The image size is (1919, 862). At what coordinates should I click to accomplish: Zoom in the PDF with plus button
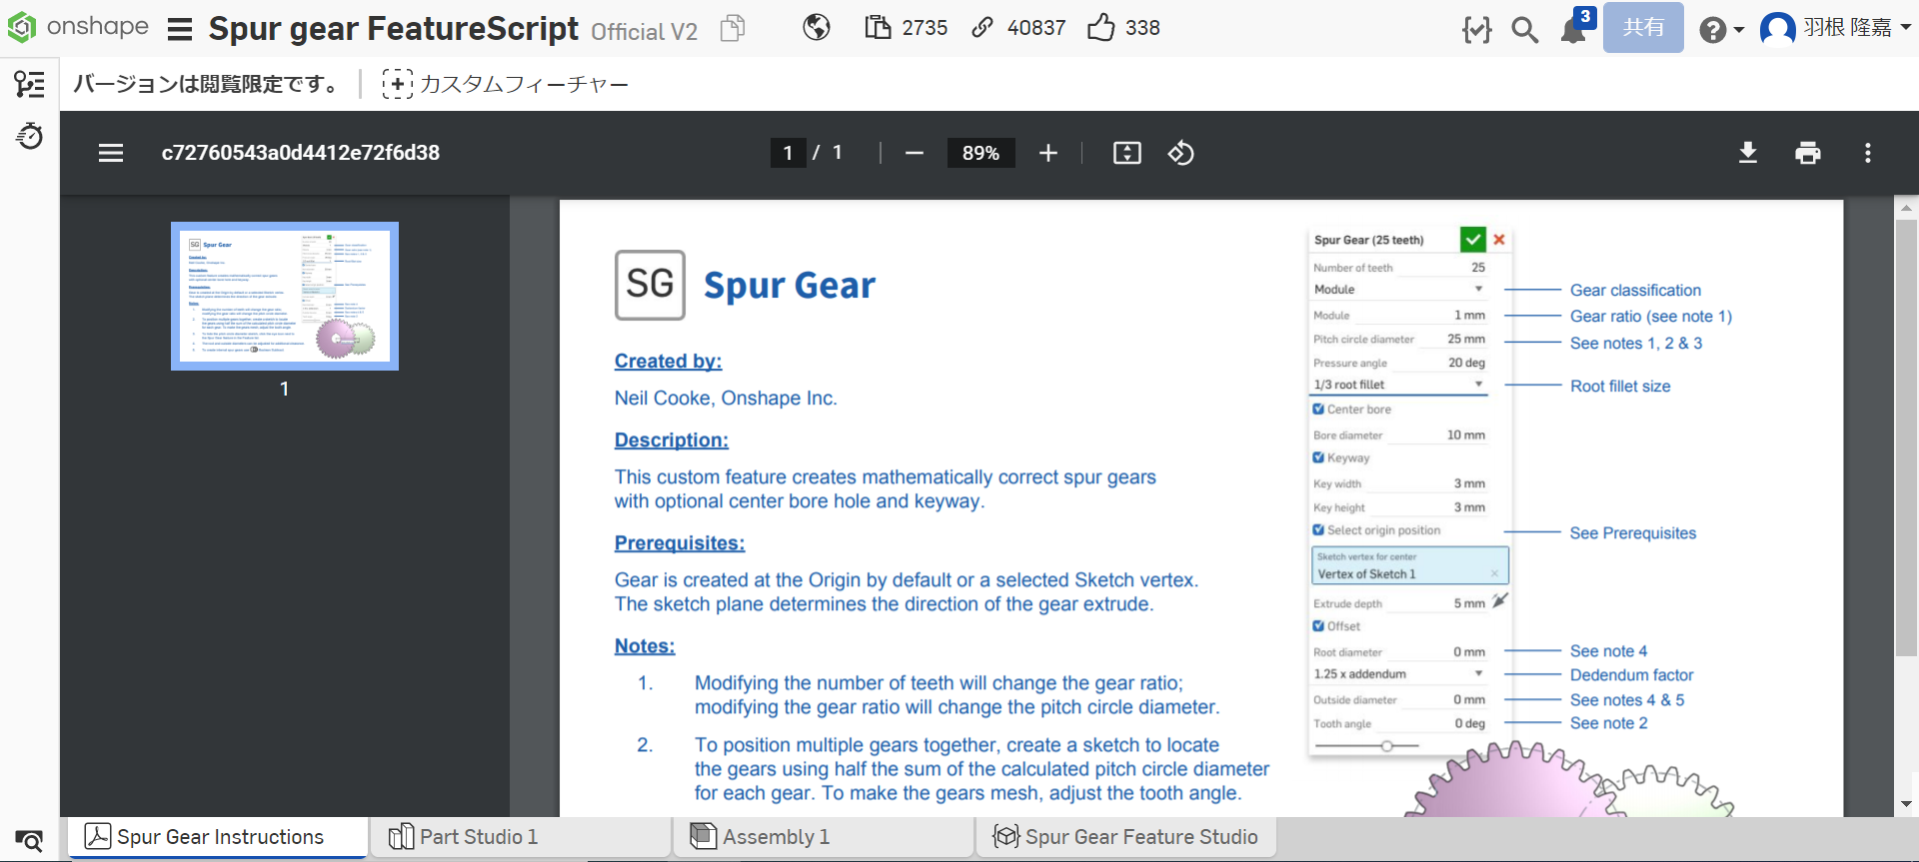[x=1047, y=153]
